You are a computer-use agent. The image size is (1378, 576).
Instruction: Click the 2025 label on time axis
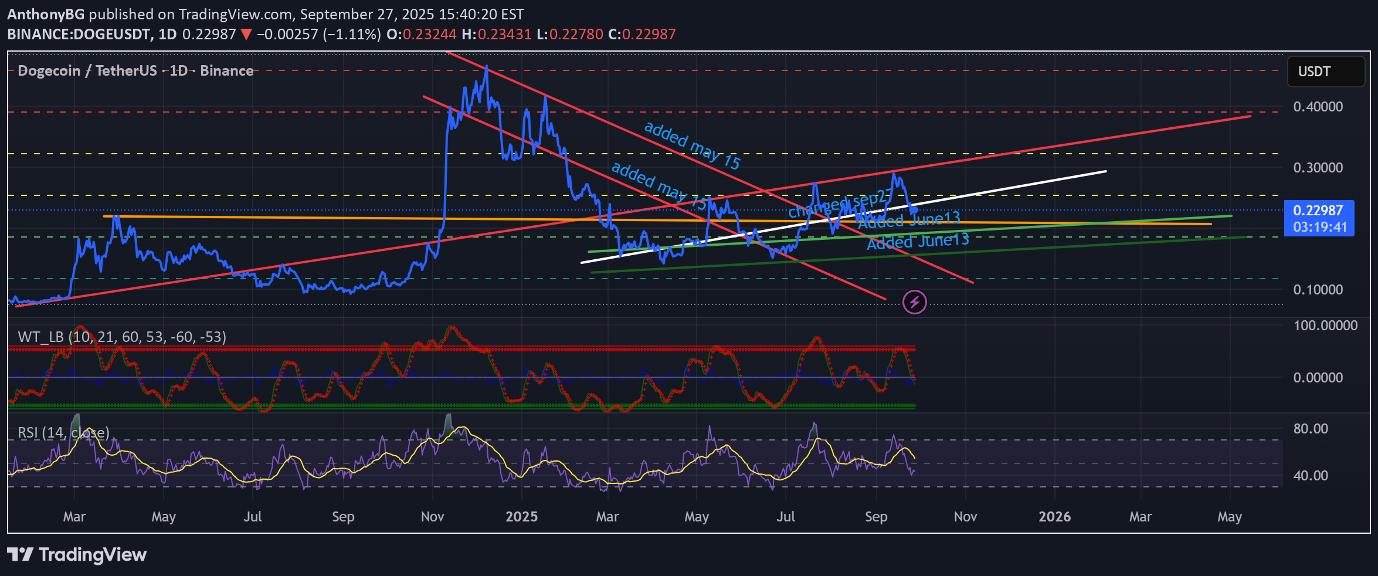coord(521,517)
